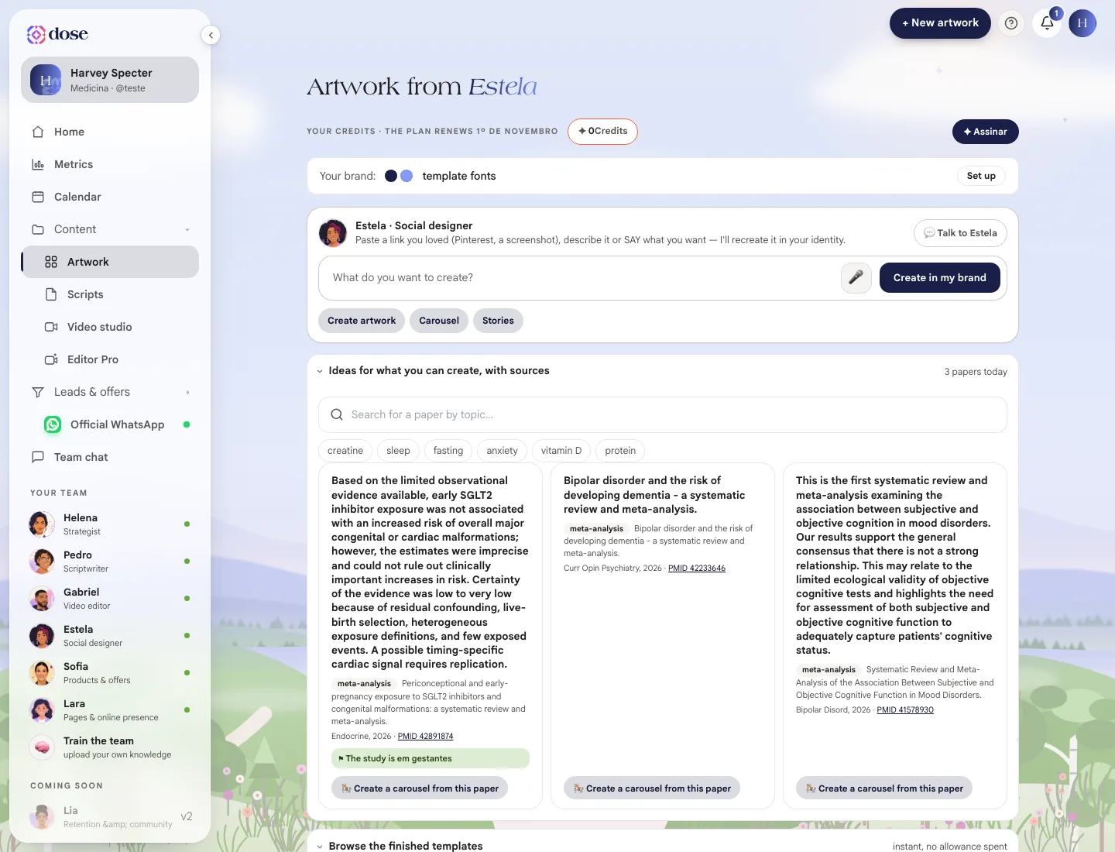Image resolution: width=1115 pixels, height=852 pixels.
Task: Expand the Content section arrow
Action: click(187, 230)
